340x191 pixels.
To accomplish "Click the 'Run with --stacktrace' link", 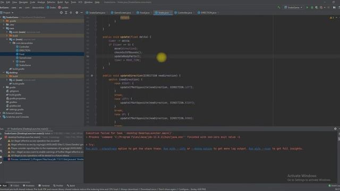I will pos(101,149).
